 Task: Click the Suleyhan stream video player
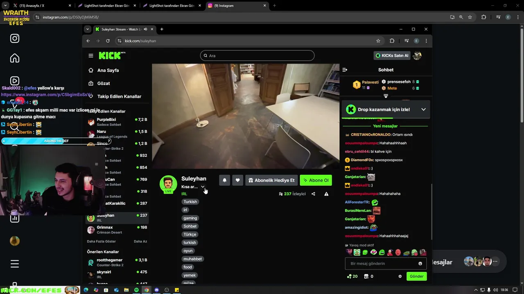(x=246, y=116)
